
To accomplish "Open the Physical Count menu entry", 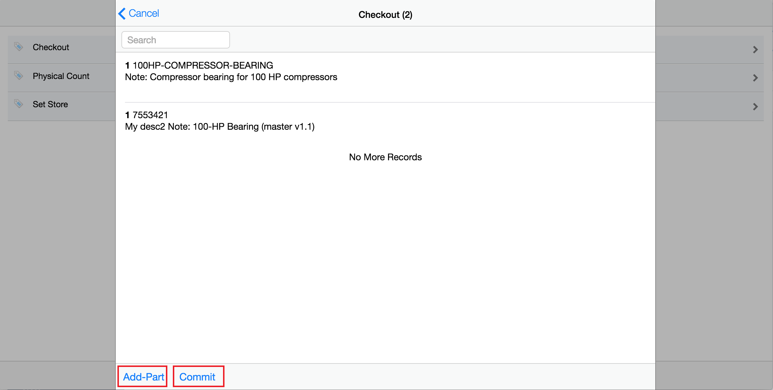I will pyautogui.click(x=61, y=76).
